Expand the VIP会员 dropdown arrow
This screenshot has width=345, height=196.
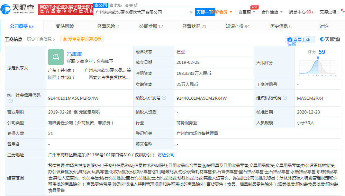231,12
